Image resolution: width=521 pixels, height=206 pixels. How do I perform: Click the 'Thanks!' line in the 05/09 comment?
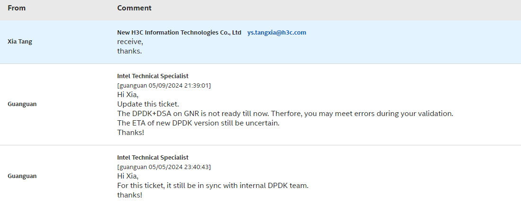point(131,133)
